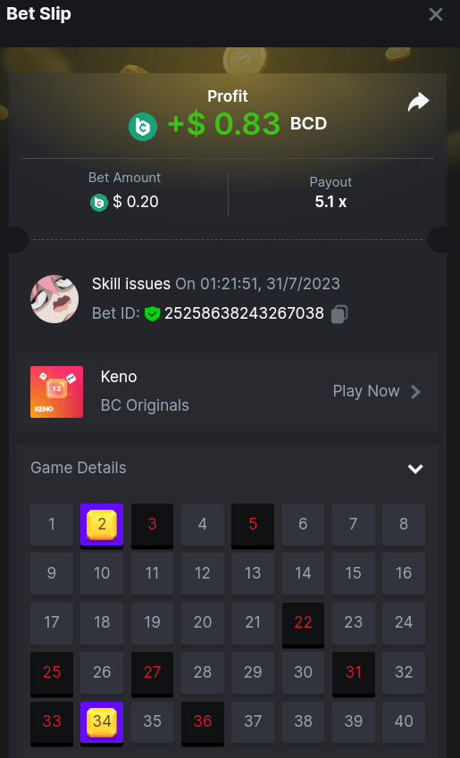Screen dimensions: 460x758
Task: Click the Keno game thumbnail
Action: 56,392
